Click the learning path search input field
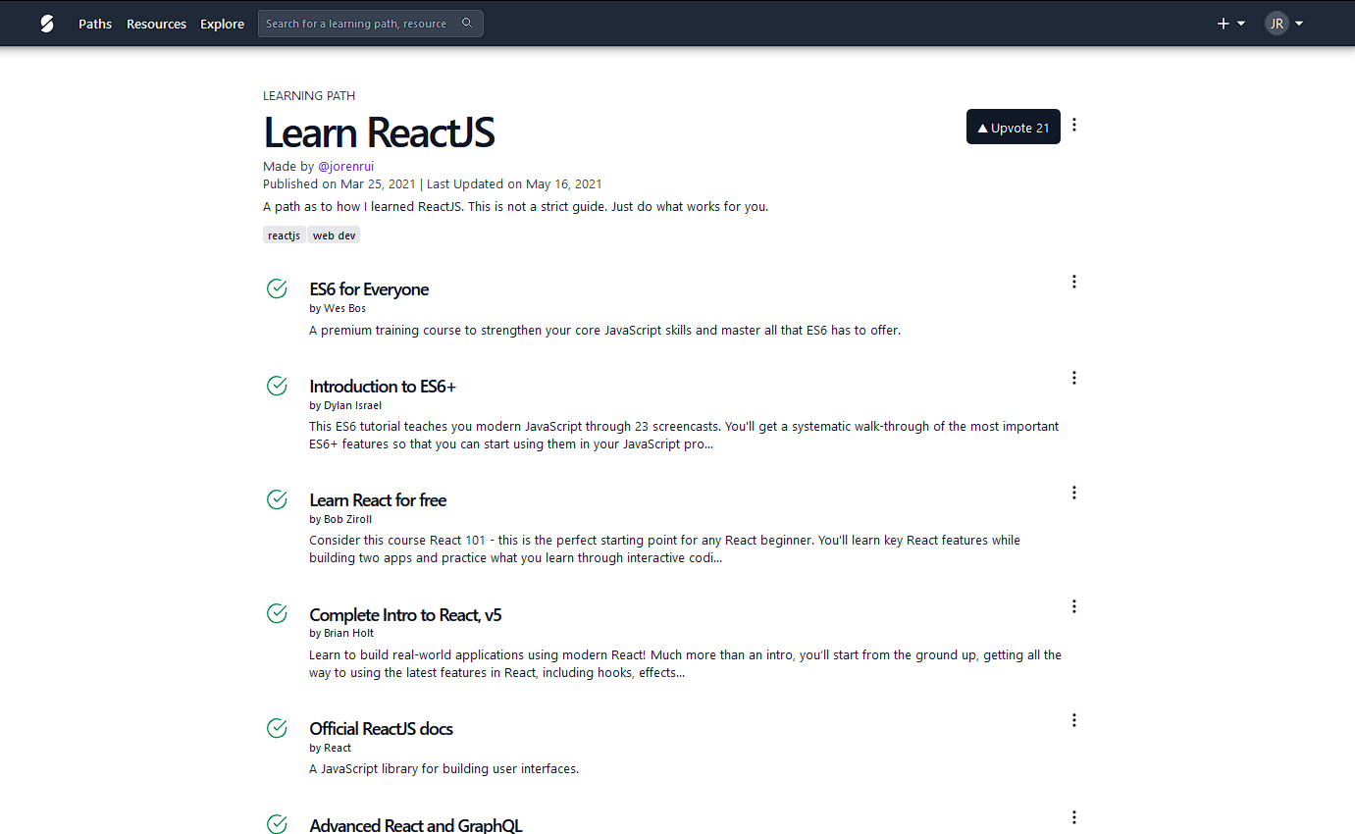This screenshot has height=834, width=1355. click(363, 23)
